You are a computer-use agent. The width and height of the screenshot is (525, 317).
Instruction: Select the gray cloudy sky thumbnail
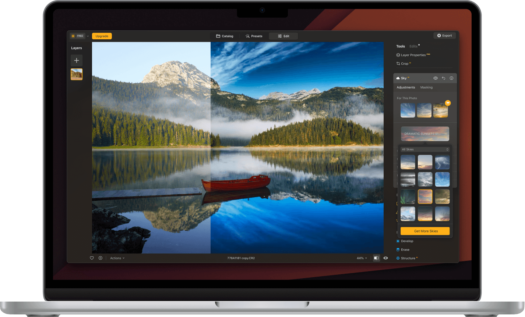point(425,179)
